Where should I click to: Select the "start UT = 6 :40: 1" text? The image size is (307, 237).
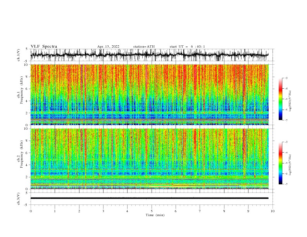187,46
